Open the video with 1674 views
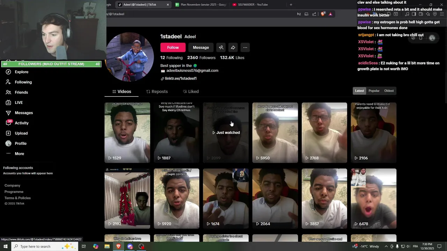Viewport: 447px width, 251px height. 226,198
